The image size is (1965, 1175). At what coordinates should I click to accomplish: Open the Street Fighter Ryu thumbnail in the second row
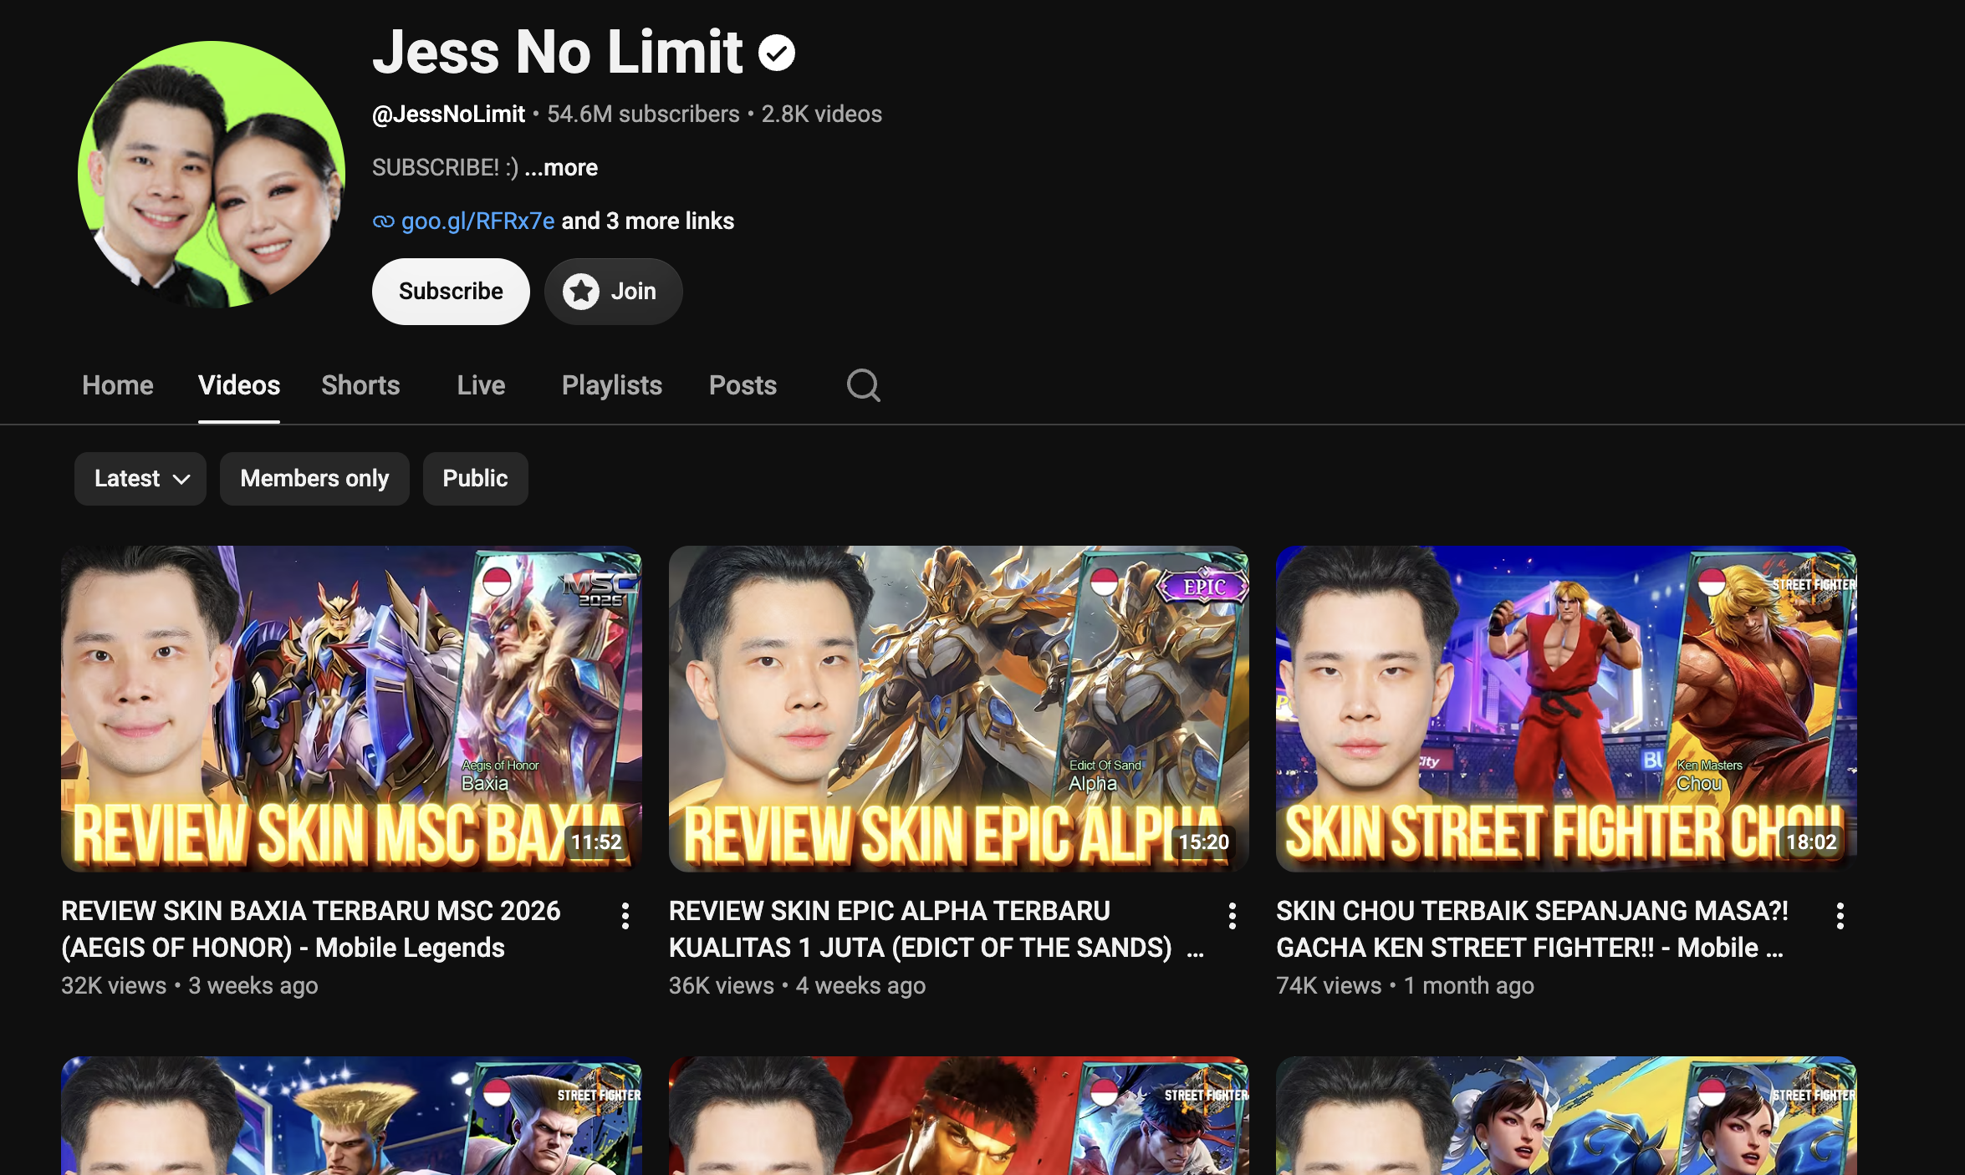point(959,1116)
